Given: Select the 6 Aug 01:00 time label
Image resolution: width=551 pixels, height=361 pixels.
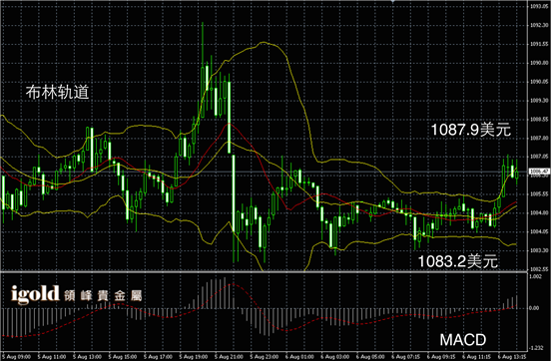Looking at the screenshot, I should click(x=299, y=357).
